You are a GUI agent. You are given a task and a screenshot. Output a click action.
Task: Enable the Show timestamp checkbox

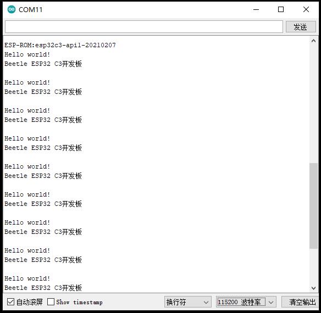[51, 302]
